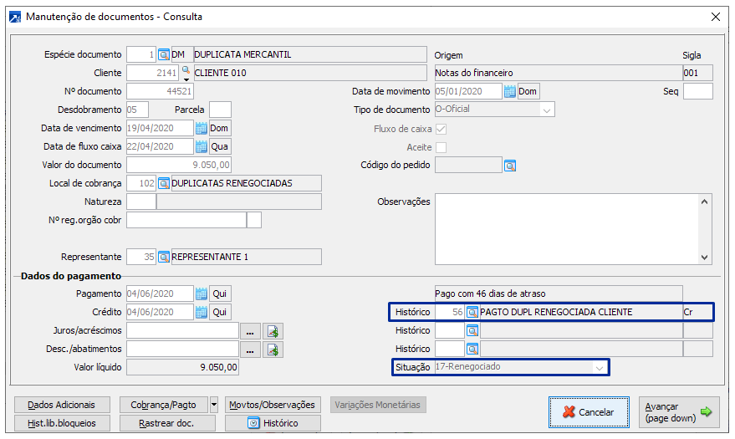The height and width of the screenshot is (439, 735).
Task: Click lookup icon next to Espécie documento
Action: 164,54
